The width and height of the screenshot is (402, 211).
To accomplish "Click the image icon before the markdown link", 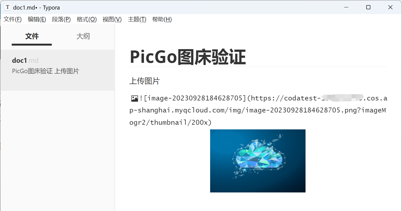I will pos(134,99).
